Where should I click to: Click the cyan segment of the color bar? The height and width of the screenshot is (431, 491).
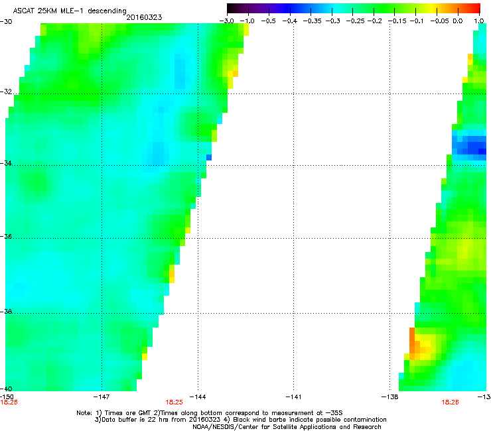pos(335,9)
